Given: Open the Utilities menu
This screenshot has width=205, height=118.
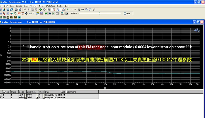Looking at the screenshot, I should pyautogui.click(x=50, y=6).
